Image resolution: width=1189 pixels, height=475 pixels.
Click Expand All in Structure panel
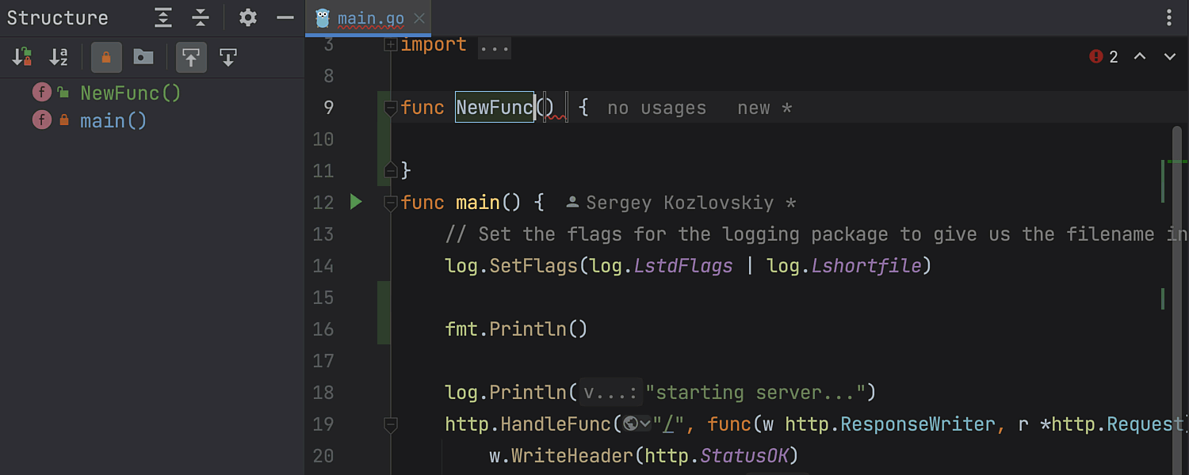point(162,17)
